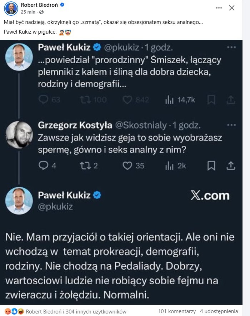The height and width of the screenshot is (316, 250).
Task: Click the 25 min post timestamp
Action: (27, 12)
